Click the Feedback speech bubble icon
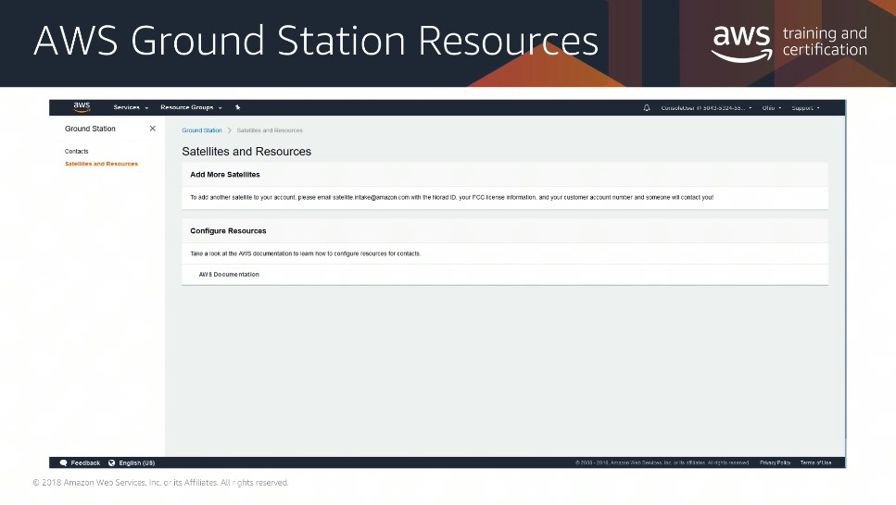Screen dimensions: 896x505 pos(63,462)
